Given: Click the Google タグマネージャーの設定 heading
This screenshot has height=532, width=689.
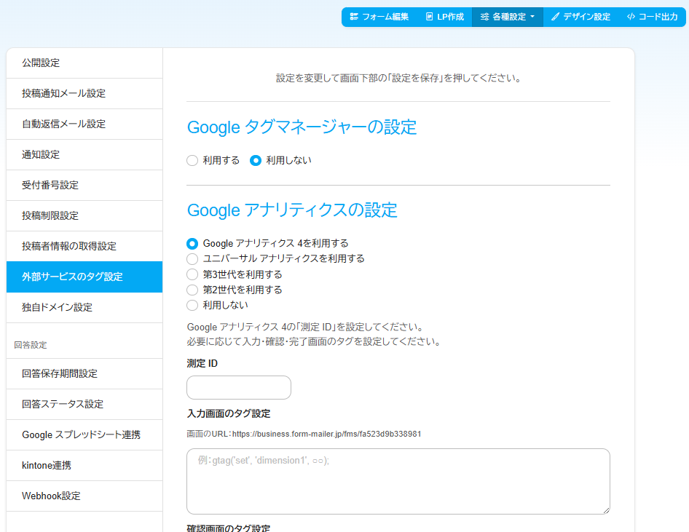Looking at the screenshot, I should click(x=302, y=127).
